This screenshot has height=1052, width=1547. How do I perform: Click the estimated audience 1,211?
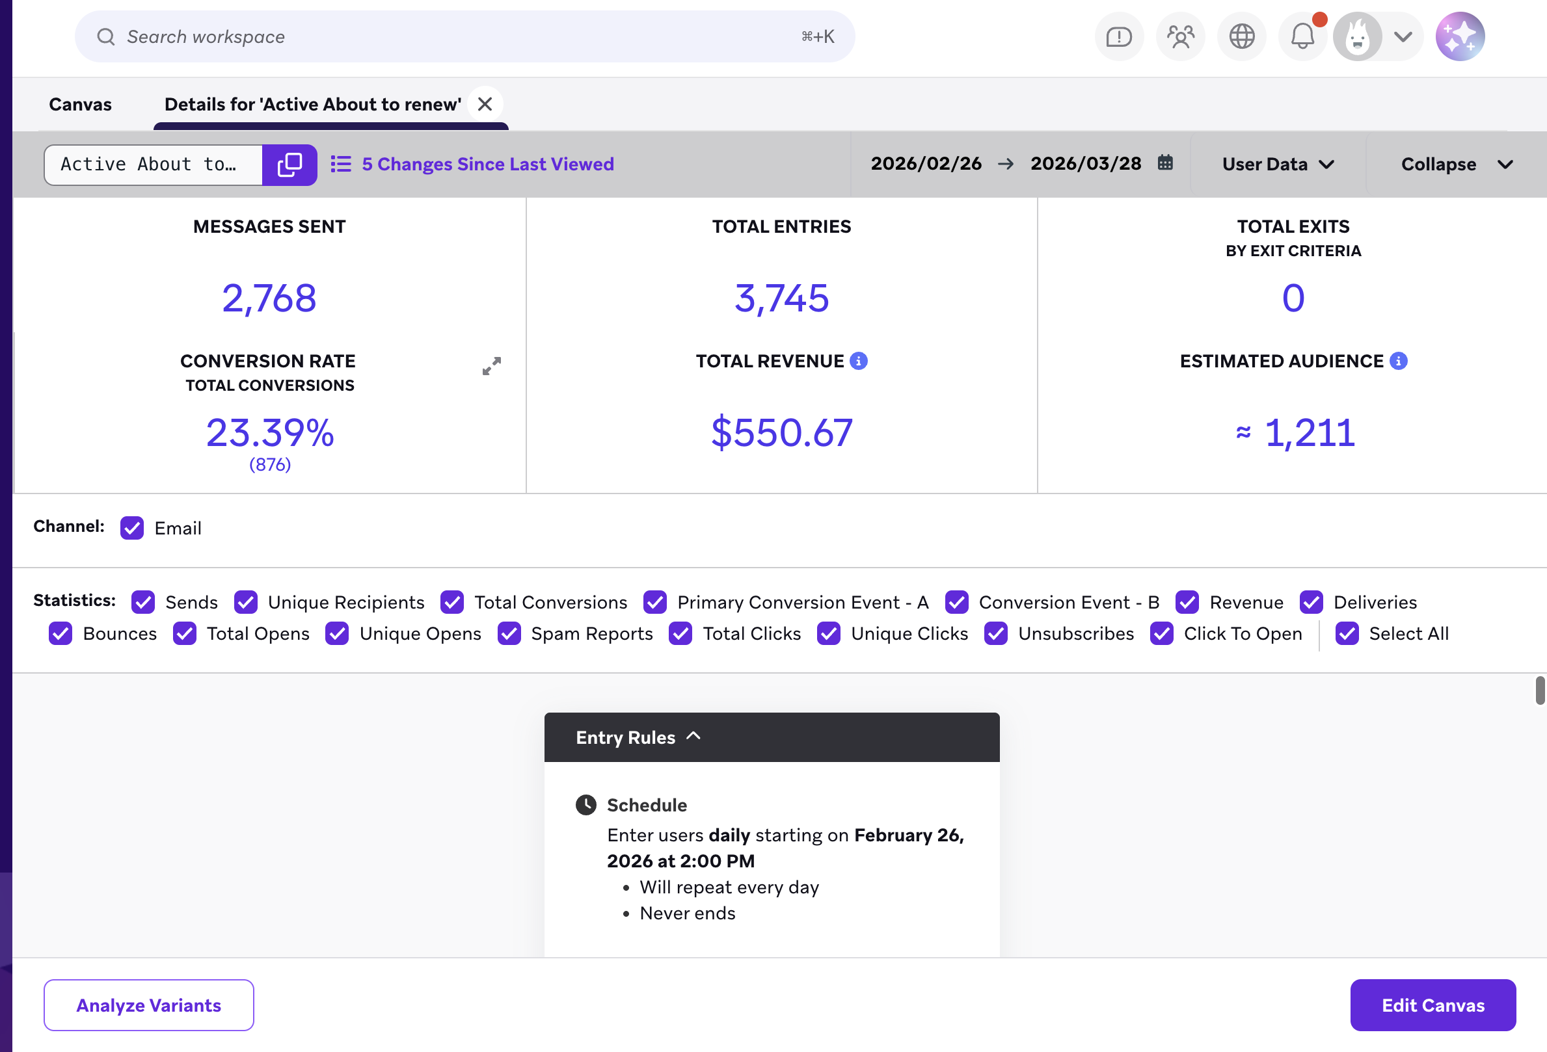(x=1310, y=432)
